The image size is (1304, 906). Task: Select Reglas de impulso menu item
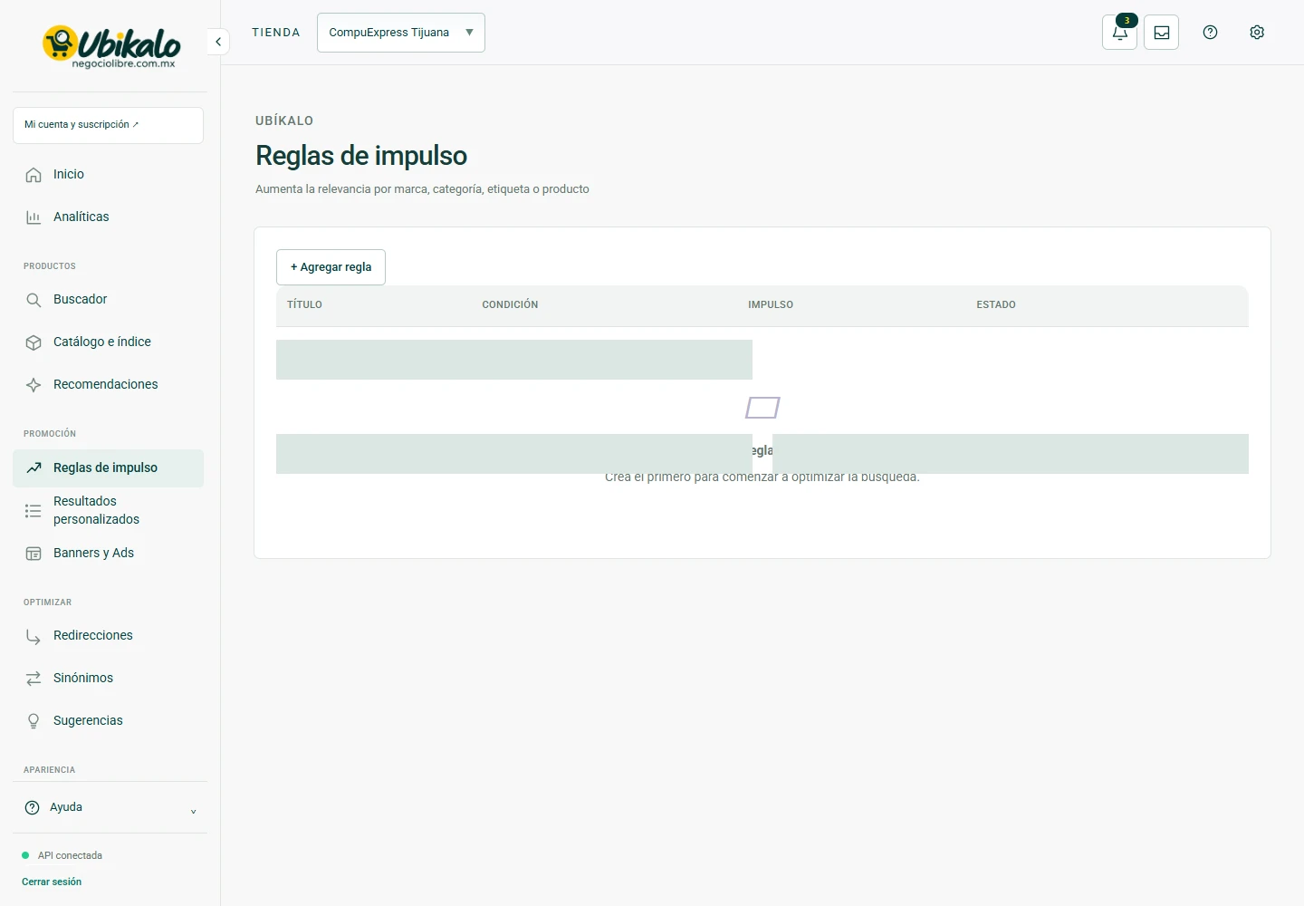point(108,468)
